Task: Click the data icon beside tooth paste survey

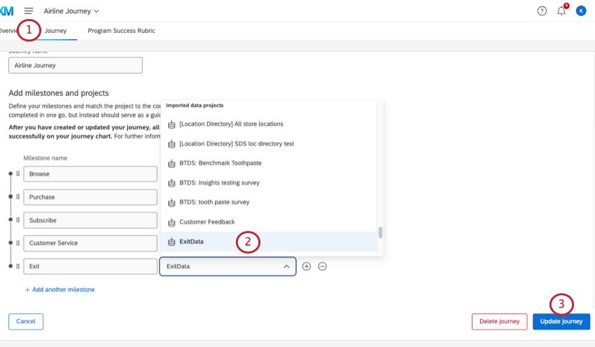Action: pos(171,202)
